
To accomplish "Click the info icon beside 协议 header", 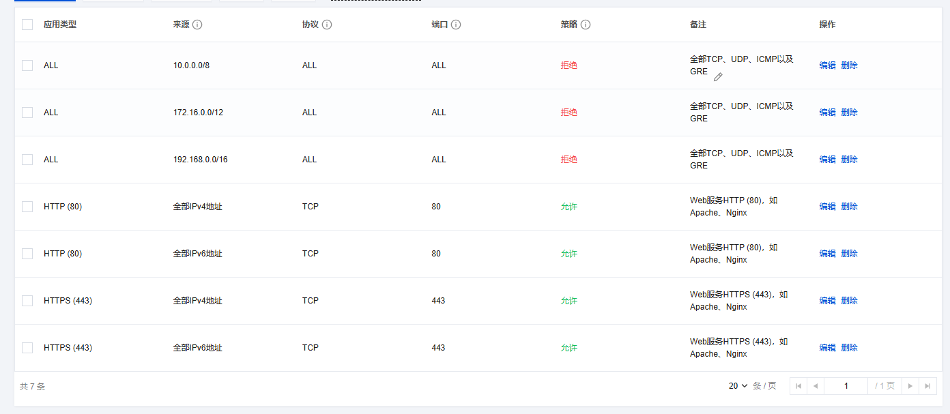I will tap(327, 25).
